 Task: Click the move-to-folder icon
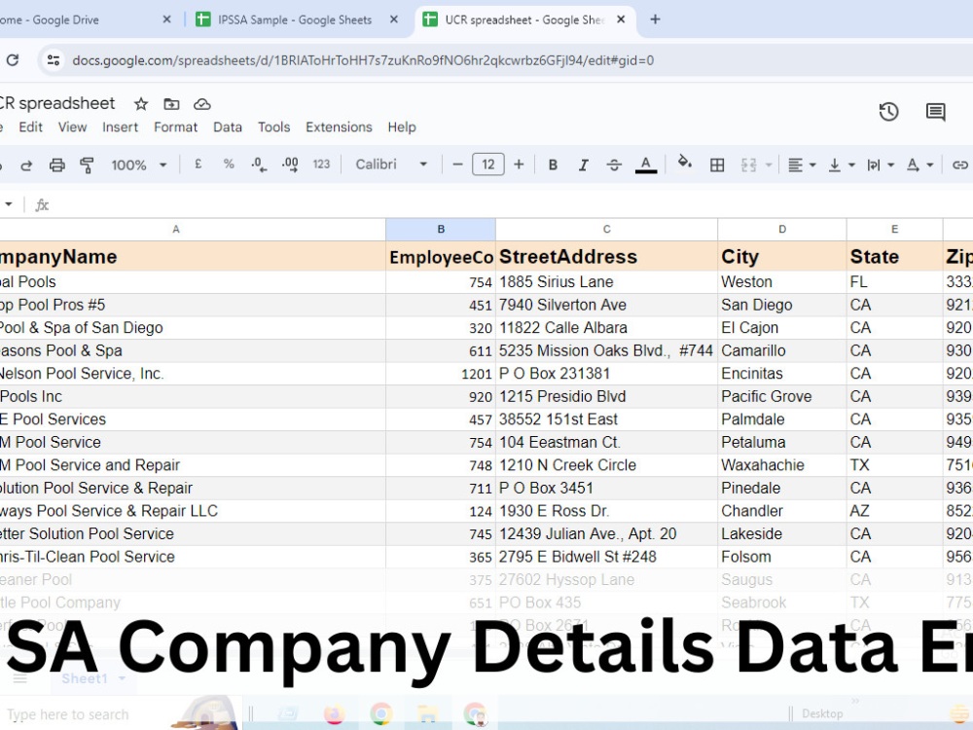(x=171, y=104)
